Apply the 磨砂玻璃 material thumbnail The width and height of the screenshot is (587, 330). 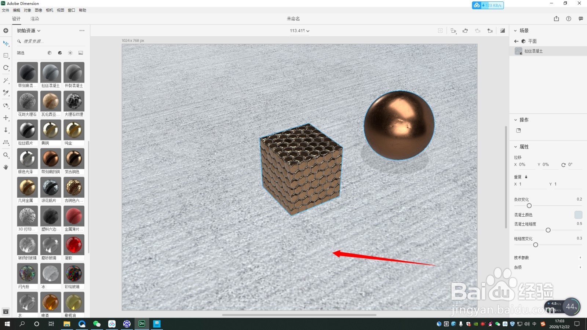51,245
